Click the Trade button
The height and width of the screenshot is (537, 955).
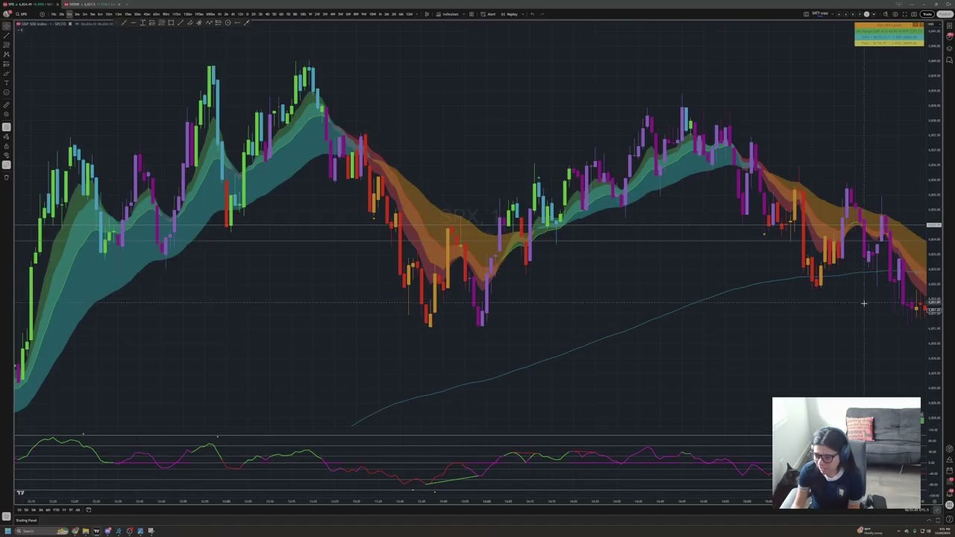927,14
